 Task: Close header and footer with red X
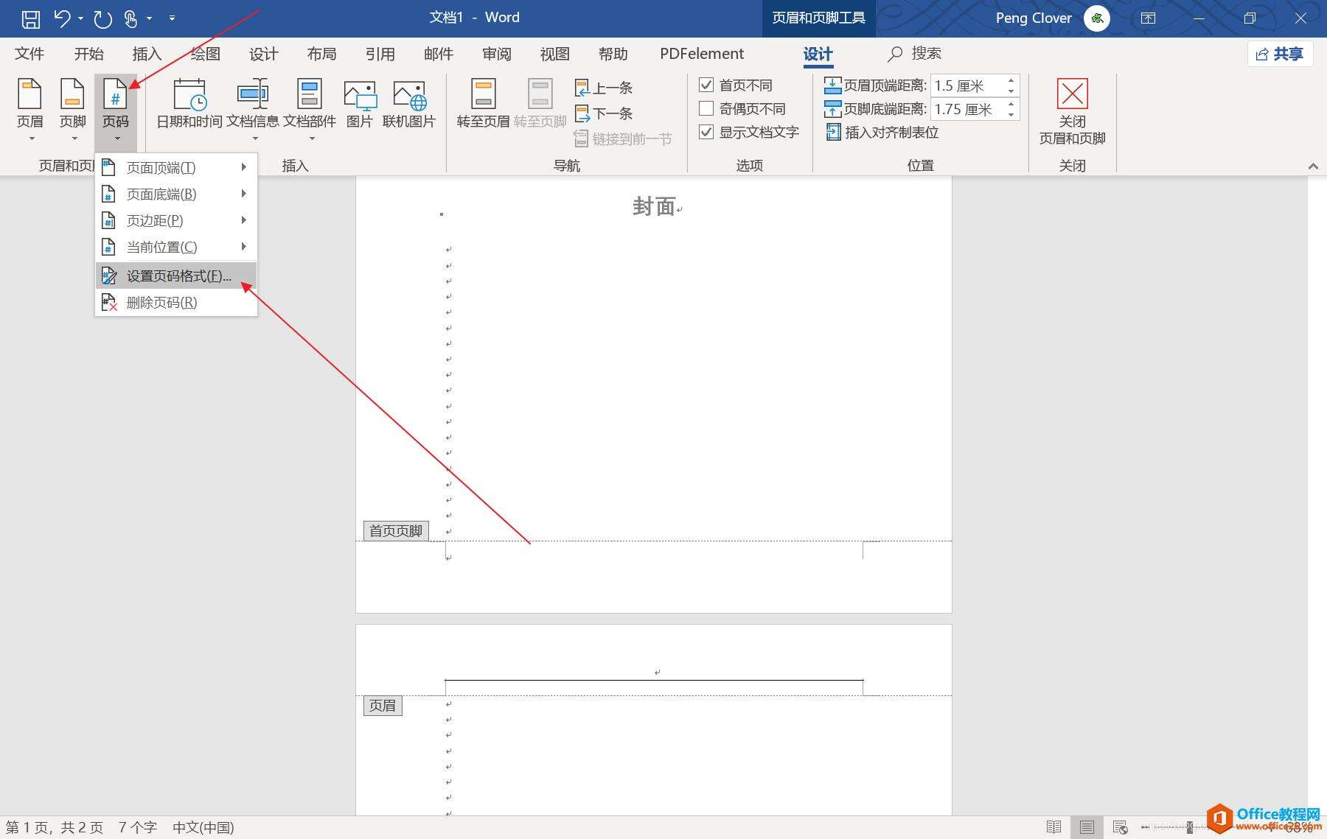click(x=1072, y=94)
